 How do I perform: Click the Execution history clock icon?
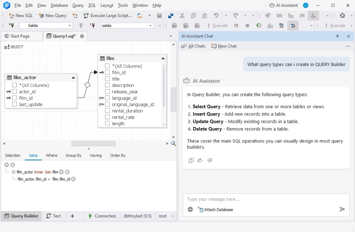(259, 25)
